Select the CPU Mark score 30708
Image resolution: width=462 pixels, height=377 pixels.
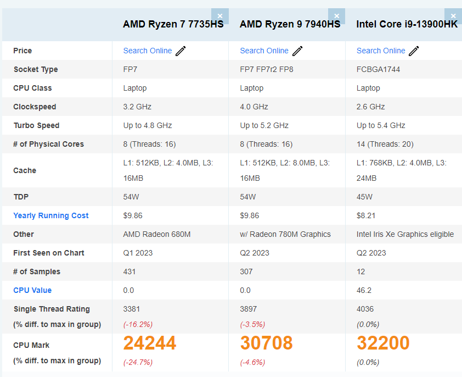pyautogui.click(x=266, y=343)
